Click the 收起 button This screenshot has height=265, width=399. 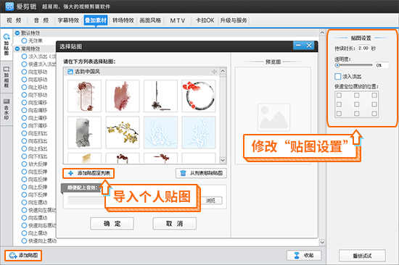click(304, 256)
